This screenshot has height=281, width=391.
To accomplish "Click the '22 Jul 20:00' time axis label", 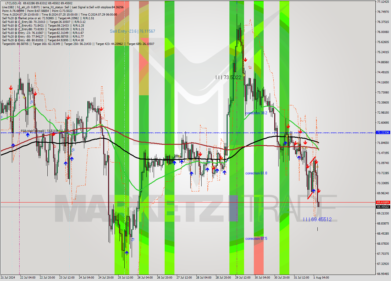I will click(x=47, y=278).
